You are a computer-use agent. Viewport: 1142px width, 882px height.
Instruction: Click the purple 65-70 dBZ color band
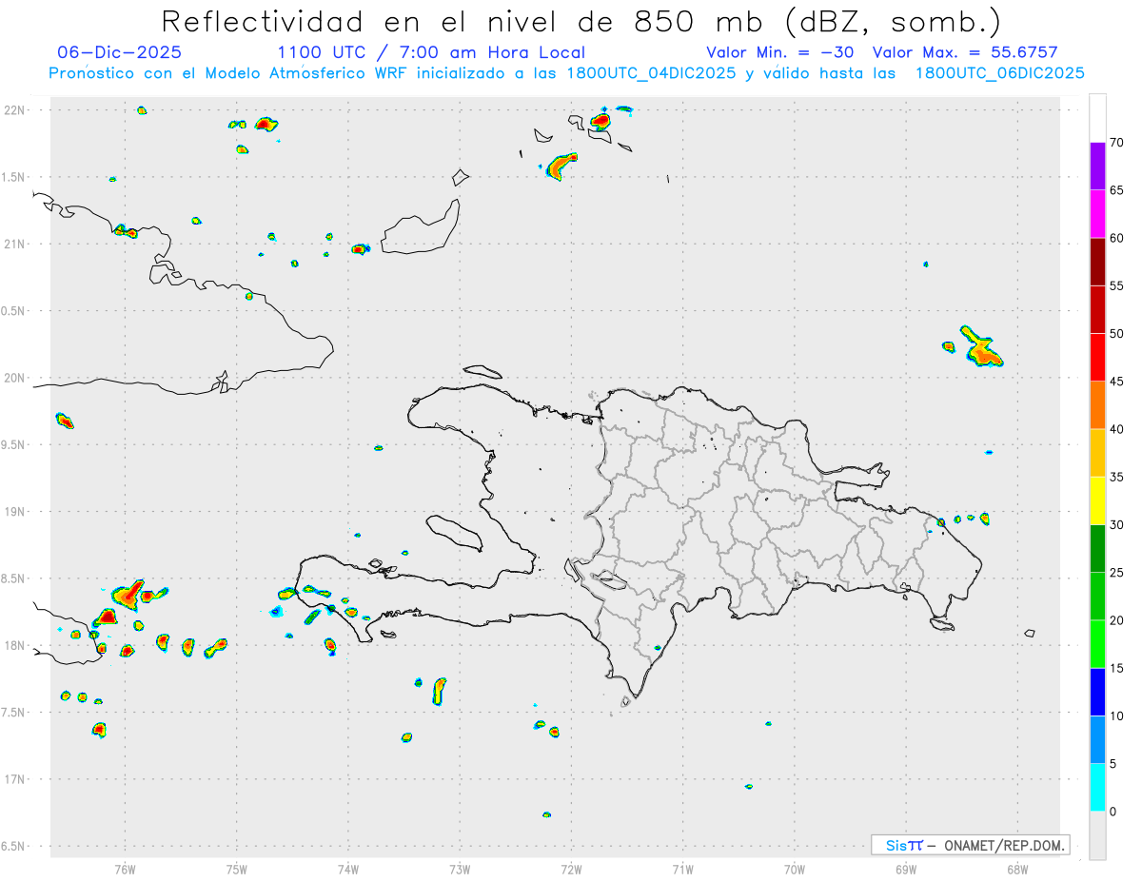[1097, 166]
